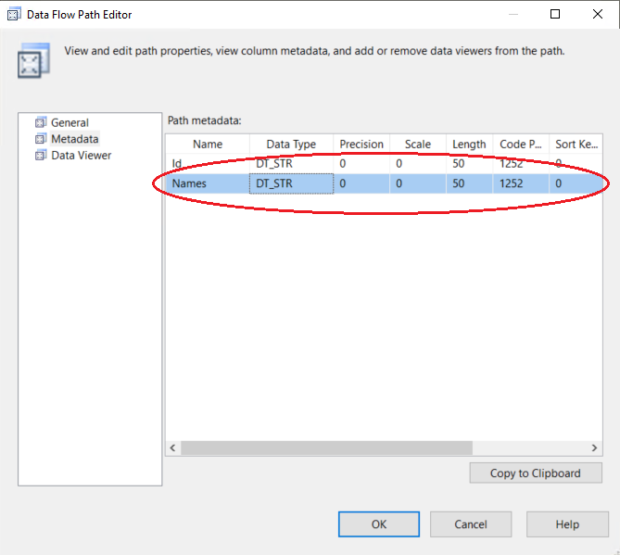Open the General page

point(70,122)
